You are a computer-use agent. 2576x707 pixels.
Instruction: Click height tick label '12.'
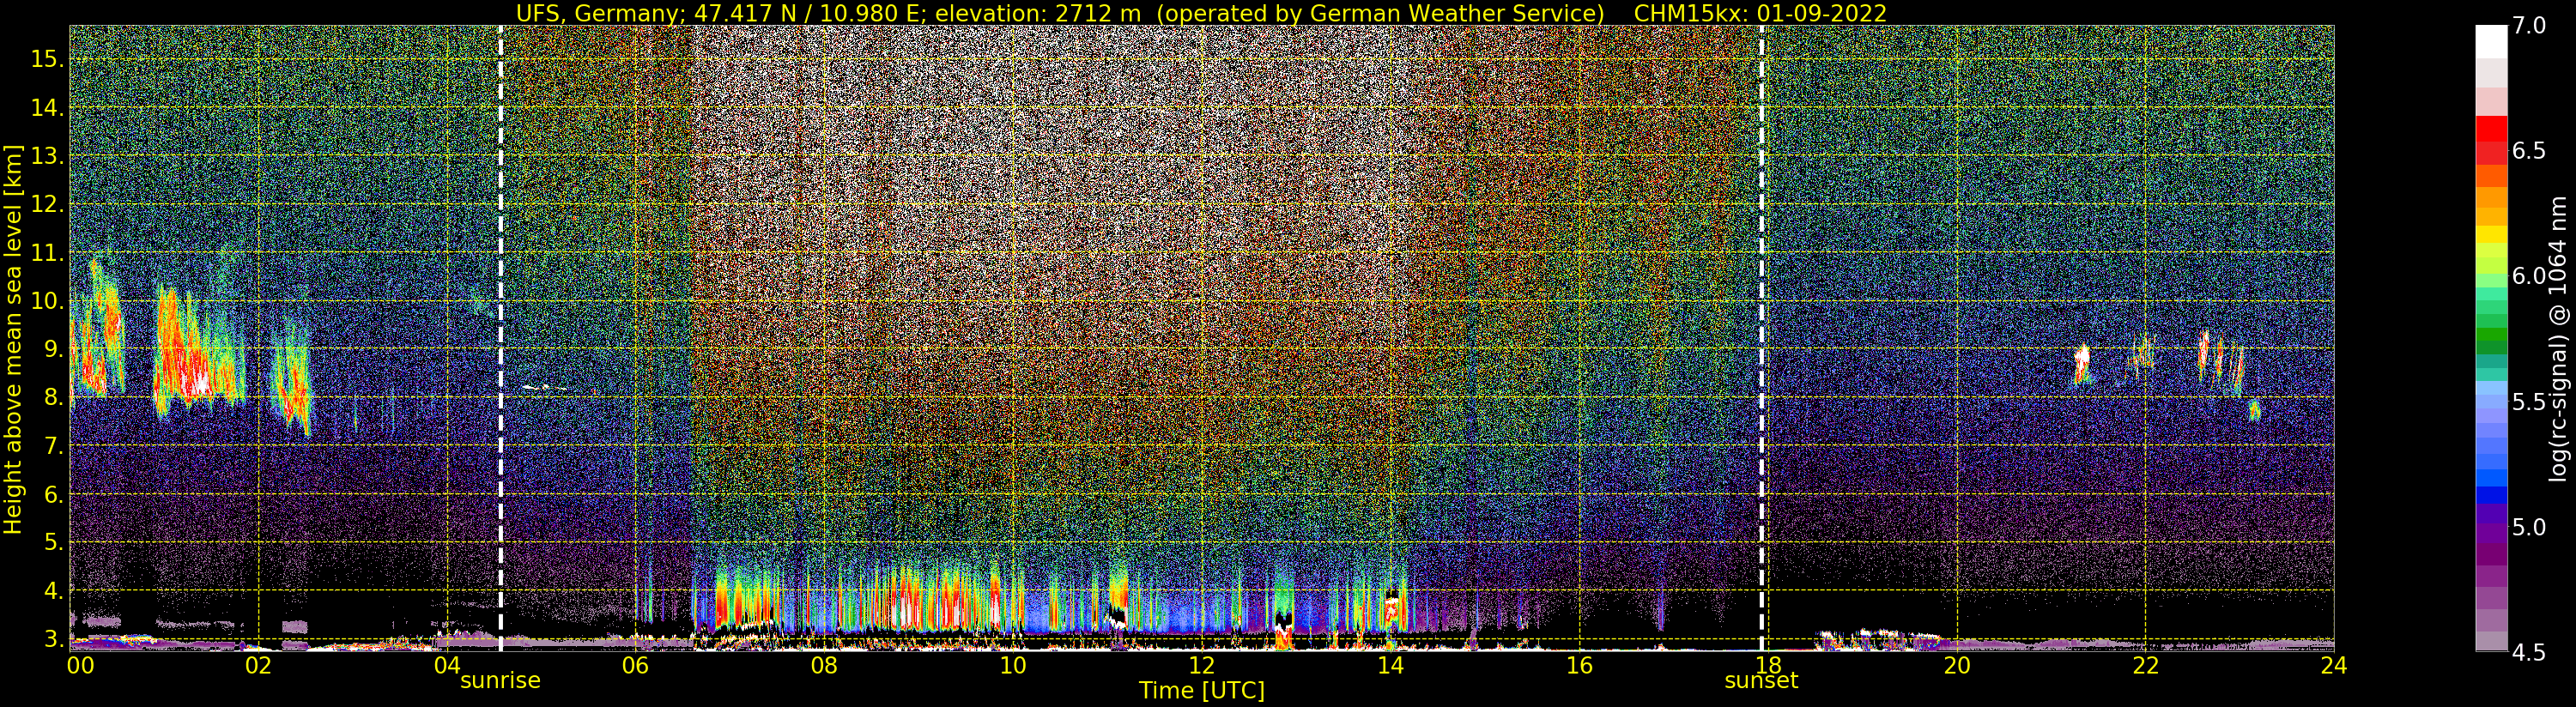(x=47, y=204)
